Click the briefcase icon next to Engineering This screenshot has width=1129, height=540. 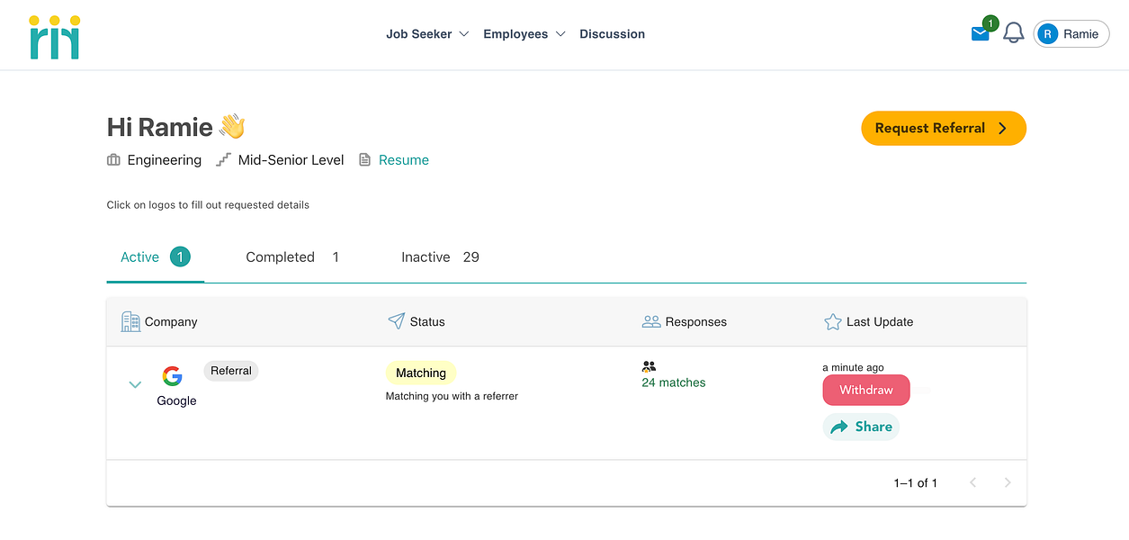[112, 159]
